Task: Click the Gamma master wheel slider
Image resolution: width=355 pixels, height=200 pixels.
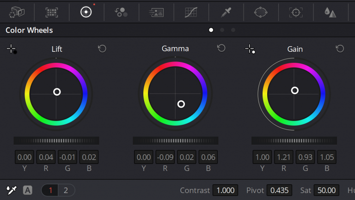Action: [x=176, y=141]
